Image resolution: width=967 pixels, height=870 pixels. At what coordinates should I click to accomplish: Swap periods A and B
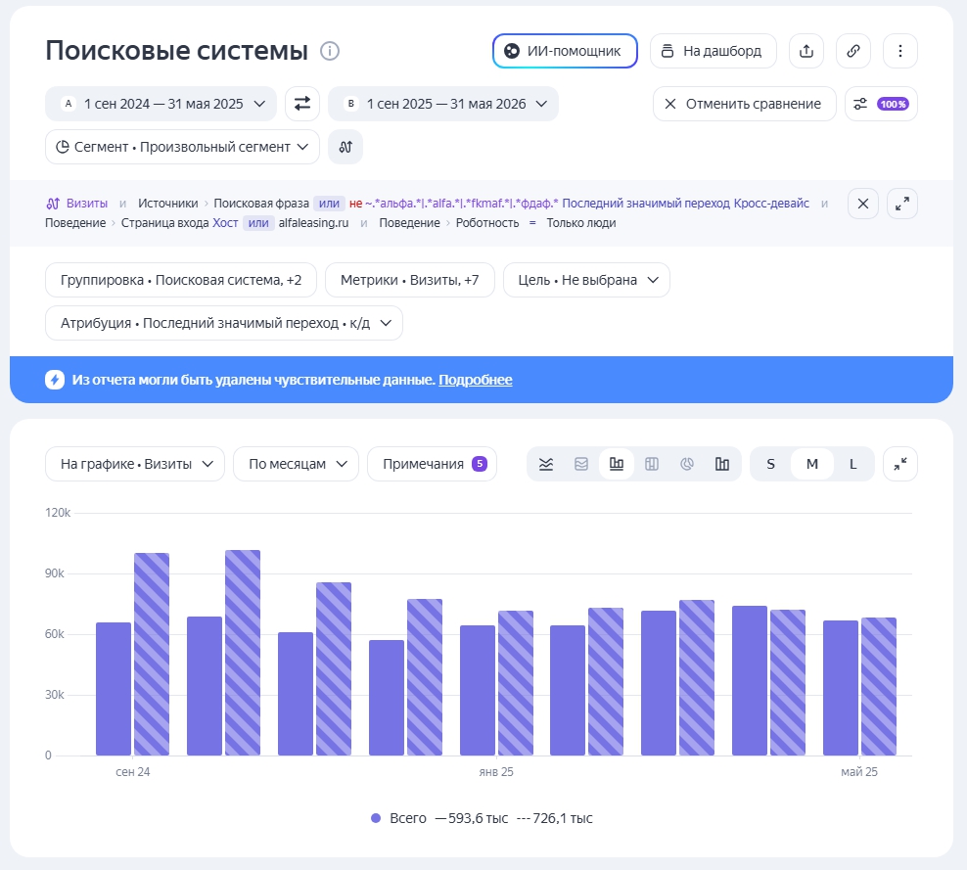302,104
